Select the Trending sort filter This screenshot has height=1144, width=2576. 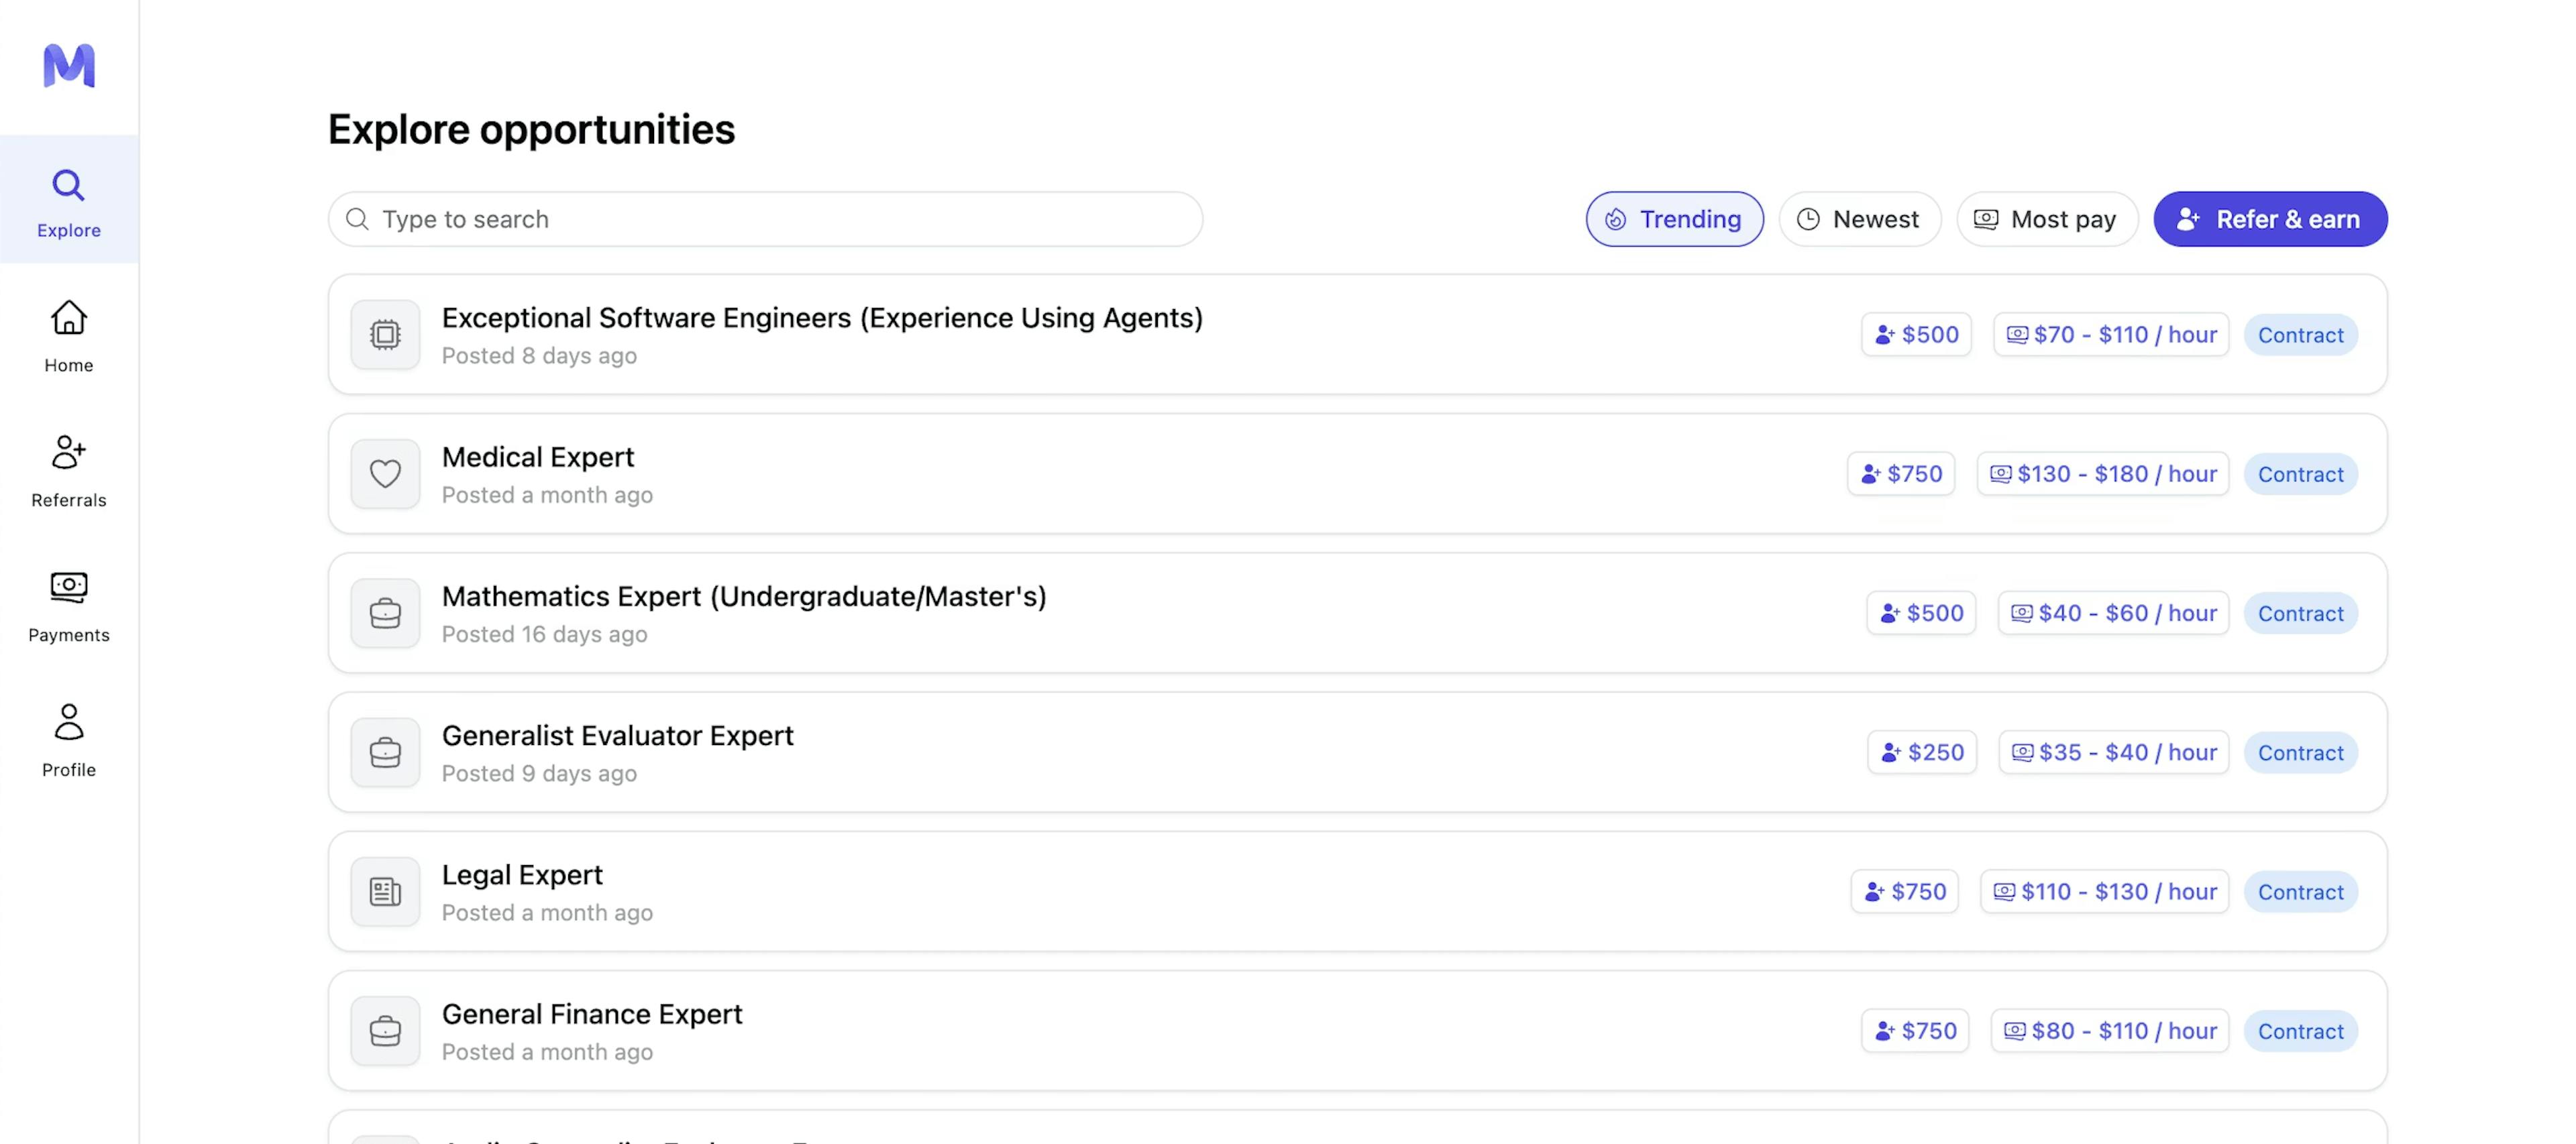point(1674,219)
